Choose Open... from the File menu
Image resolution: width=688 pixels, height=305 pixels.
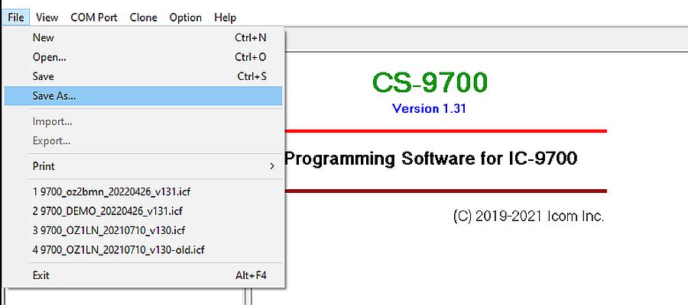click(x=143, y=57)
